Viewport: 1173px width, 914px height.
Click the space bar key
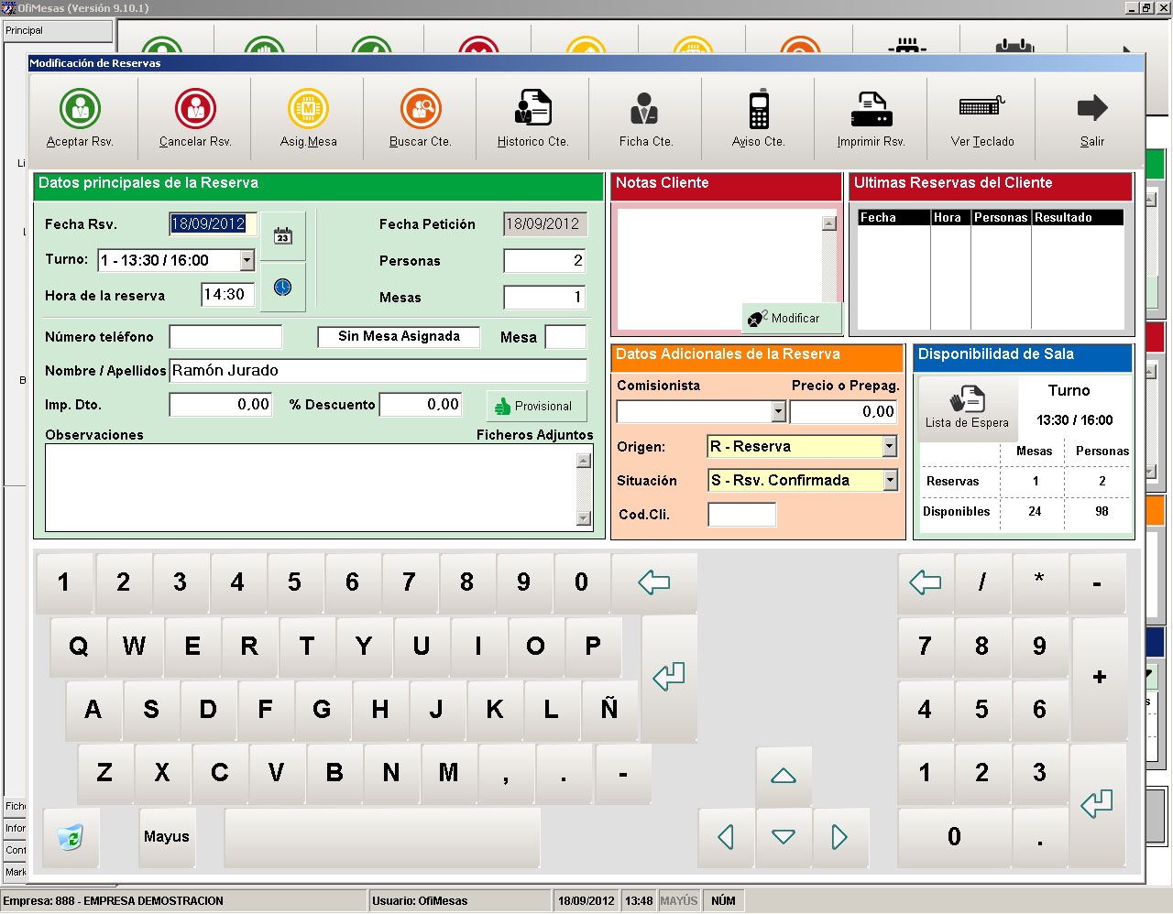tap(382, 837)
